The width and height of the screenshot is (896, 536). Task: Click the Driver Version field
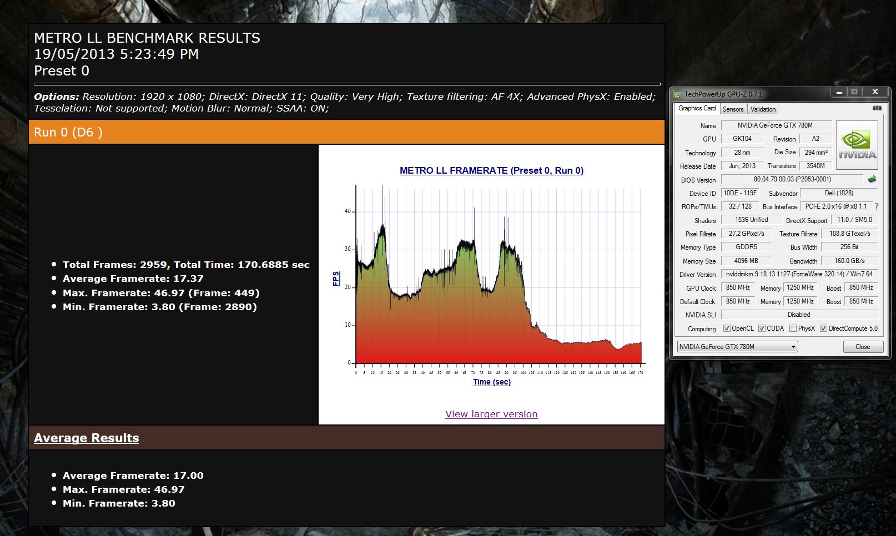(x=799, y=274)
